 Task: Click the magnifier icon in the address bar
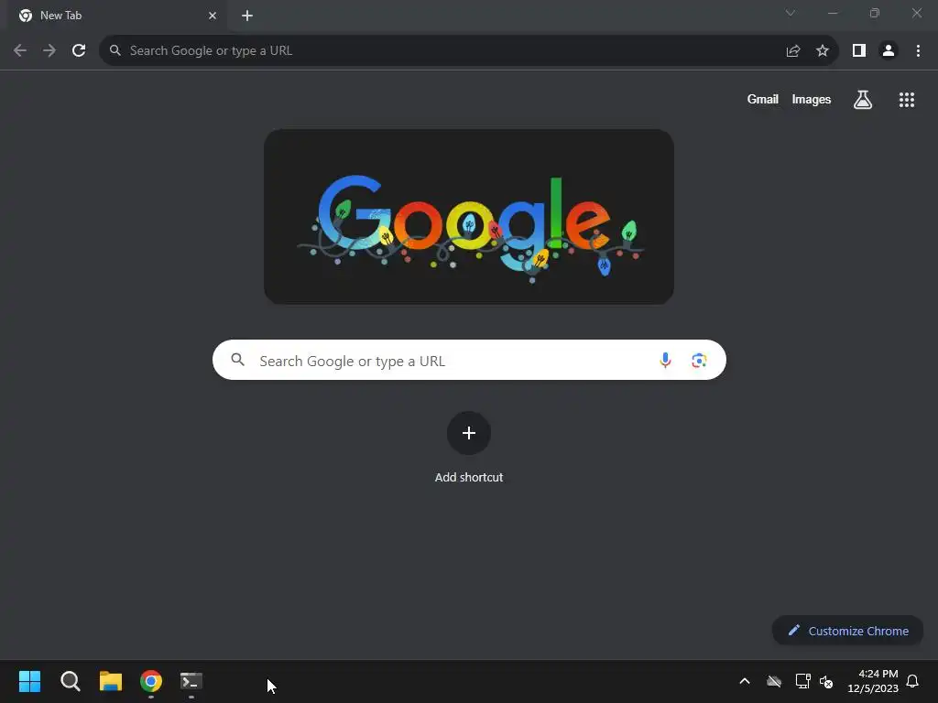pos(115,50)
